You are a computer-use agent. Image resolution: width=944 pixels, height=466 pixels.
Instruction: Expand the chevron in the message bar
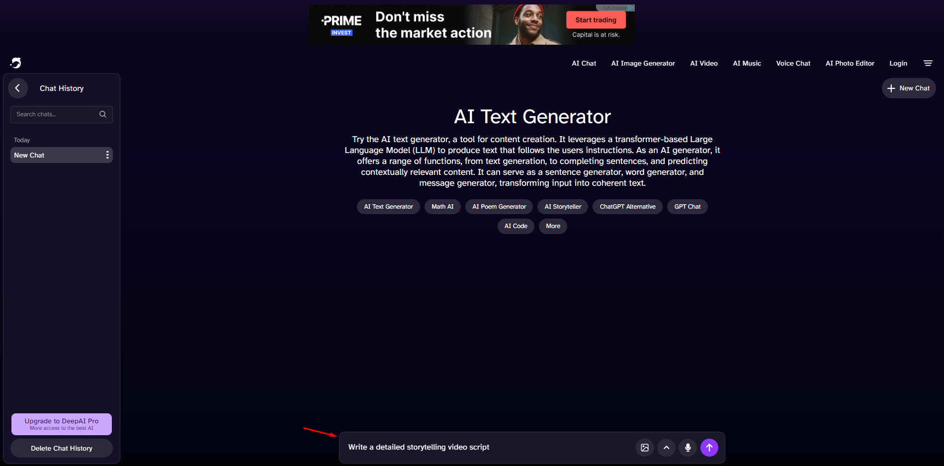666,447
